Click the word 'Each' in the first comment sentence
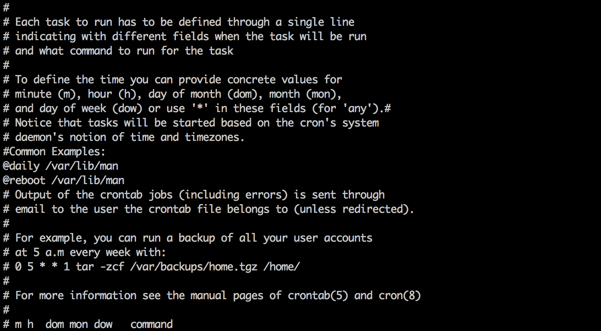 27,22
